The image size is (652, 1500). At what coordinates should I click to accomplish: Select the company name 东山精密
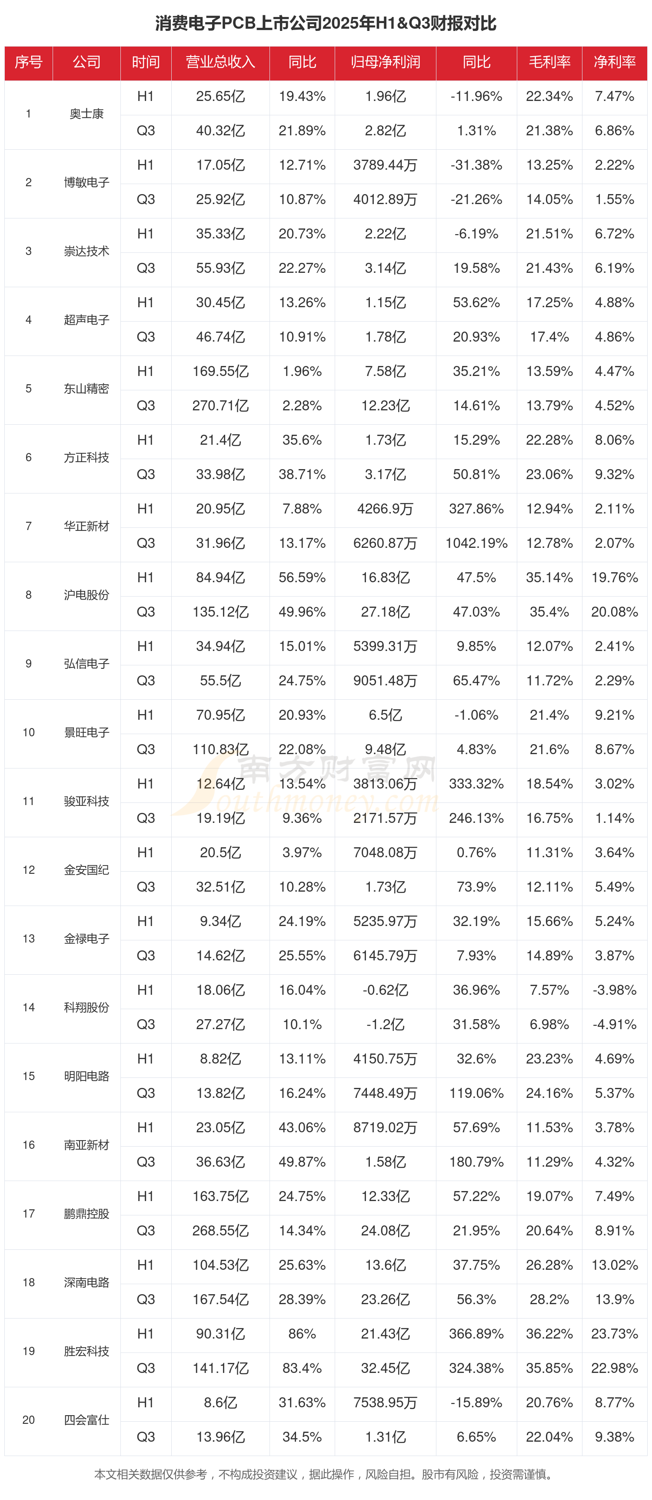[x=86, y=389]
